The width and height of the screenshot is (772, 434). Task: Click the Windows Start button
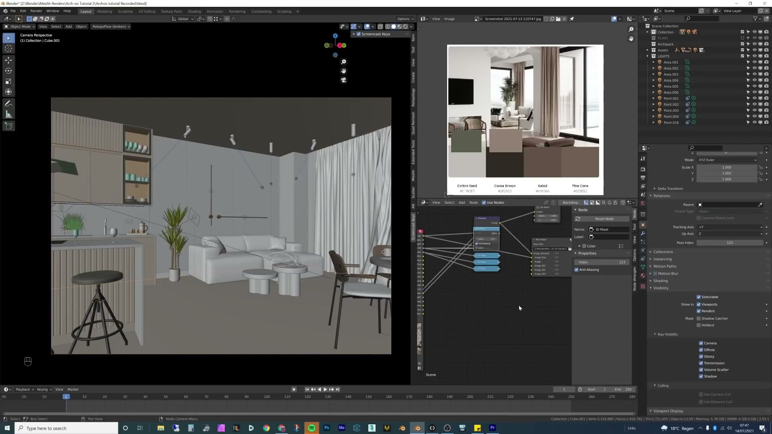(7, 428)
